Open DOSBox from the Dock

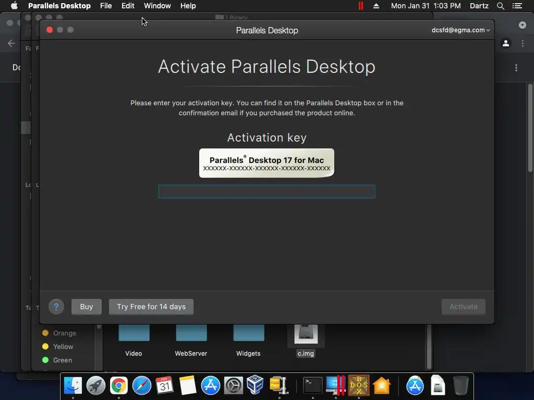click(359, 385)
